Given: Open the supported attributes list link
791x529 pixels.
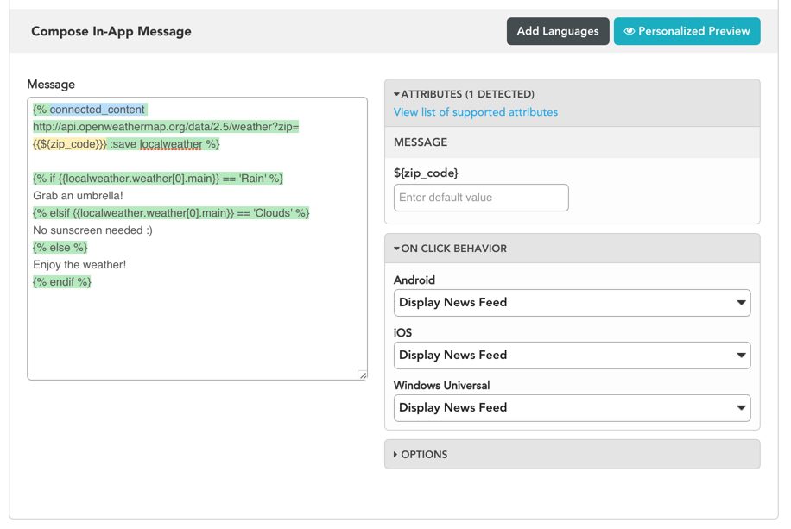Looking at the screenshot, I should click(475, 112).
